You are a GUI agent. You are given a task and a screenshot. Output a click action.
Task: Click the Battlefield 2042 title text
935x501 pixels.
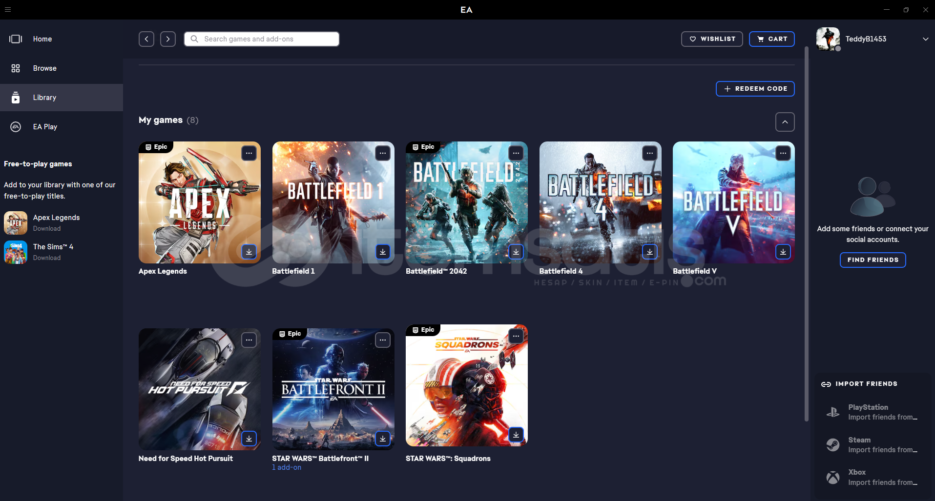(x=436, y=271)
